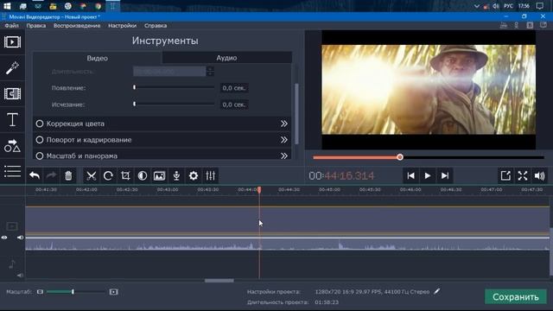Toggle video track visibility eye icon
Image resolution: width=553 pixels, height=311 pixels.
click(4, 238)
